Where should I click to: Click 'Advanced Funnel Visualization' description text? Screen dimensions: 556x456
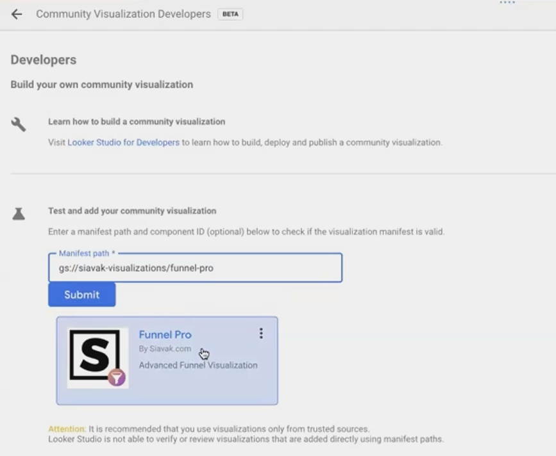coord(198,365)
